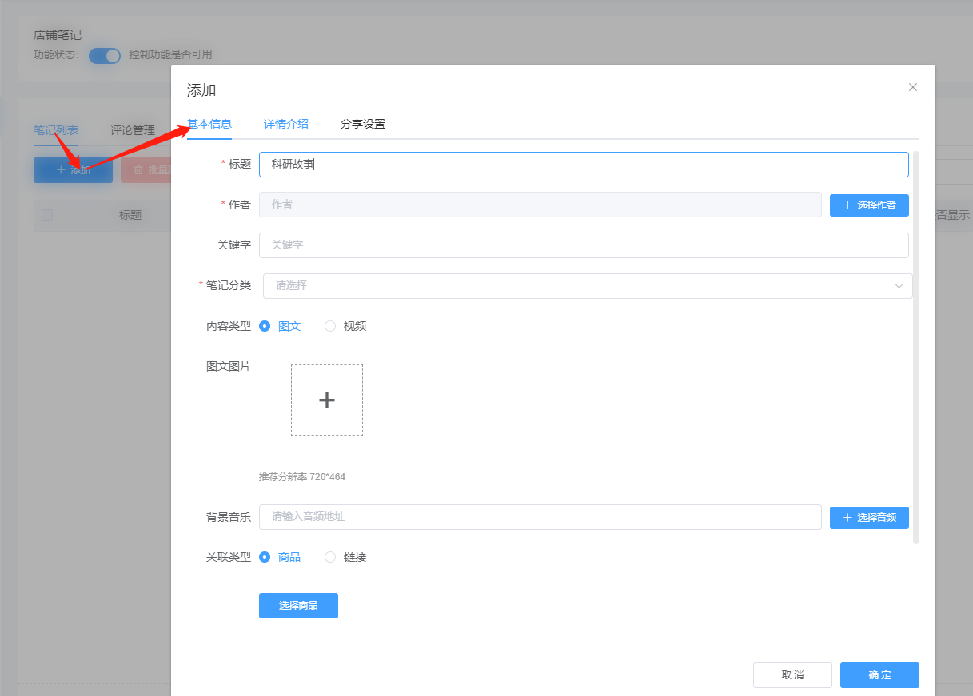The width and height of the screenshot is (973, 696).
Task: Click the plus icon to upload image
Action: coord(326,400)
